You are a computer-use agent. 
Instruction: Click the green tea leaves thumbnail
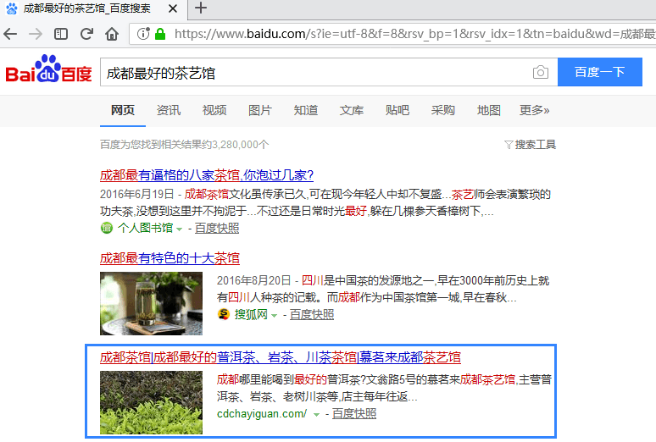pos(151,403)
